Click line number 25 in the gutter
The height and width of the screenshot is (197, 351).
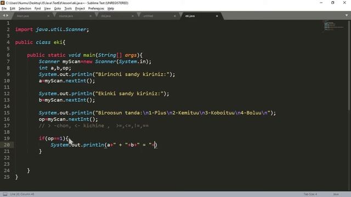click(7, 177)
